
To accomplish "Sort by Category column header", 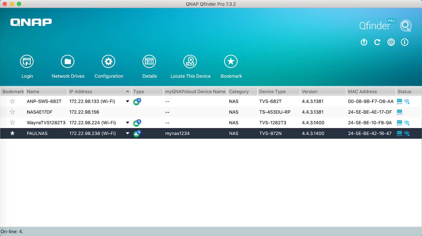I will (x=242, y=91).
